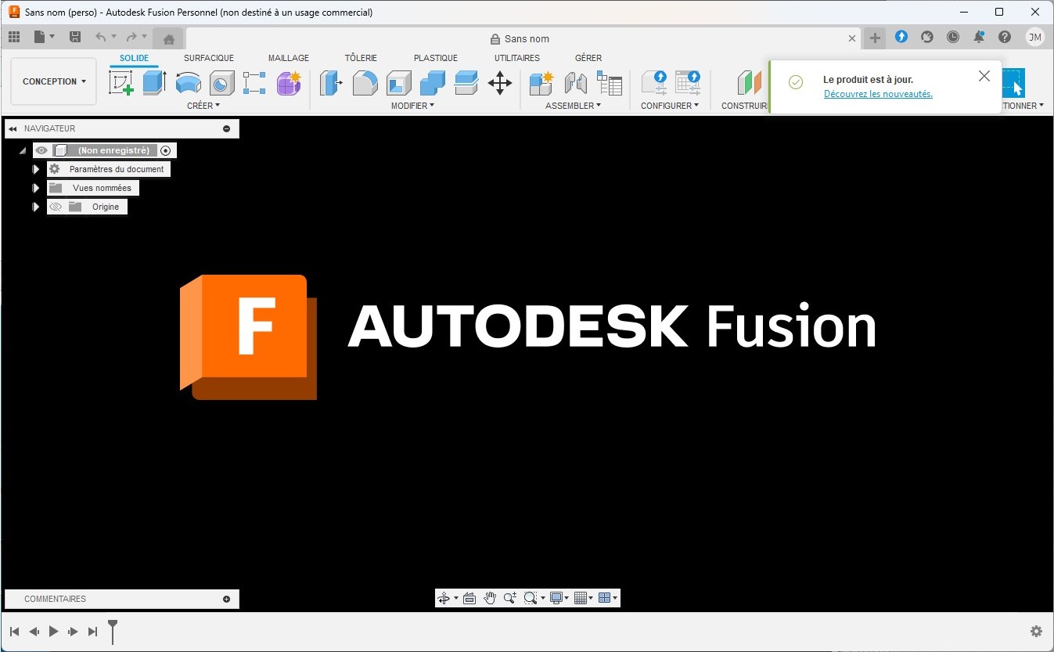Click the Extrude tool icon
Image resolution: width=1054 pixels, height=652 pixels.
154,82
